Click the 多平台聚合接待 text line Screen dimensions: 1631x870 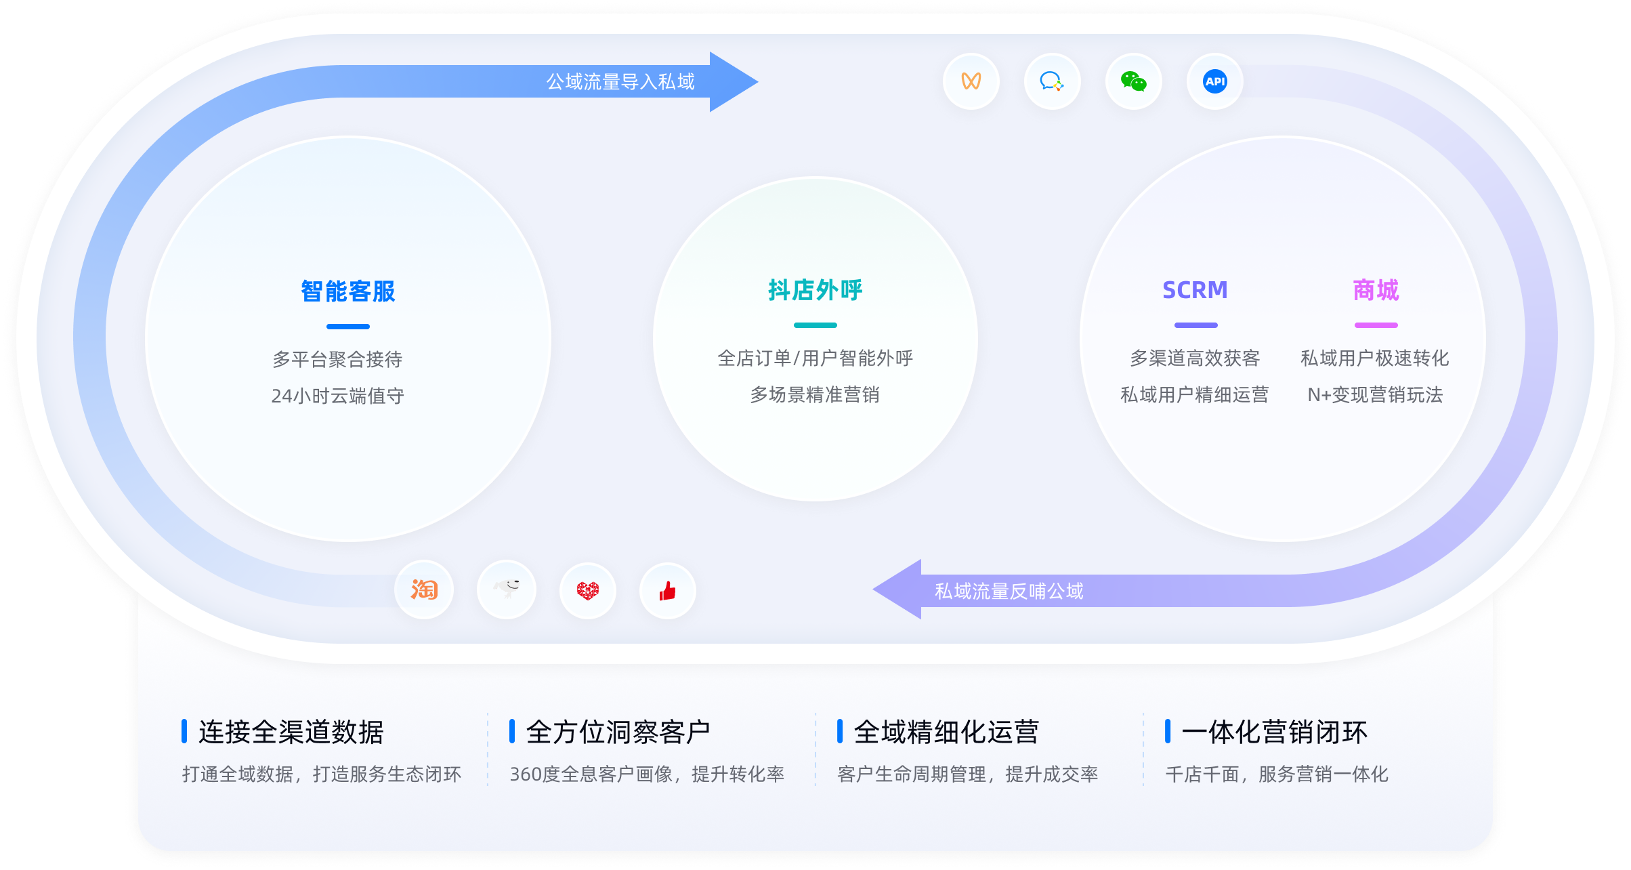point(337,359)
